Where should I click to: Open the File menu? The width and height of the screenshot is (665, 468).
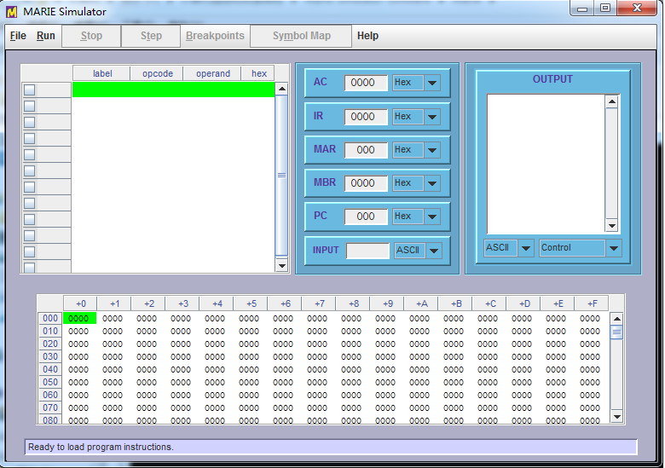click(18, 36)
